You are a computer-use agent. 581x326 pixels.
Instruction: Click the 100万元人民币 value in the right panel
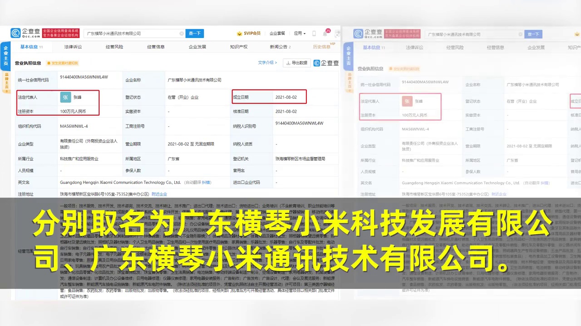414,115
